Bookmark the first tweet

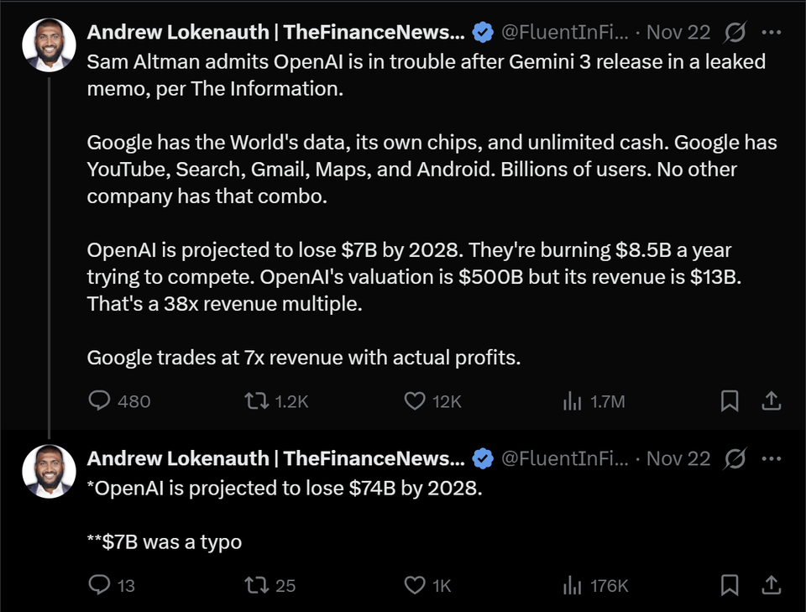[x=729, y=401]
